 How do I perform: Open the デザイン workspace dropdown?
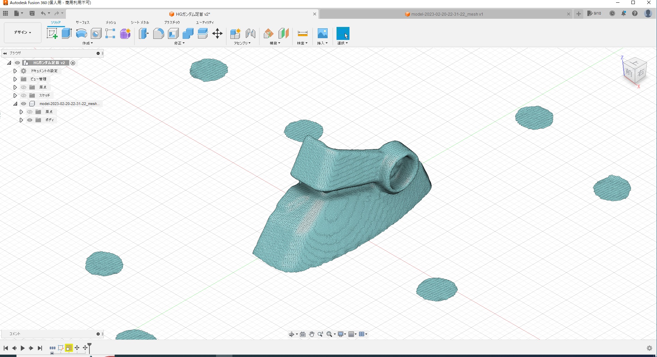[23, 32]
